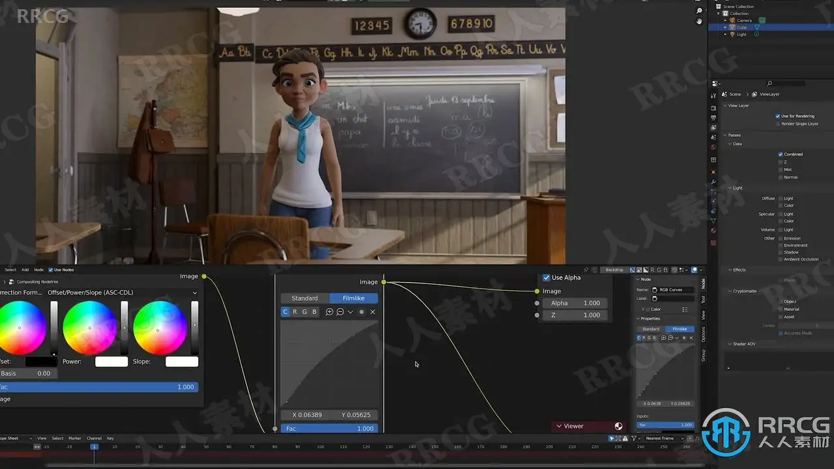Adjust the RGB Curves node Fac slider
Viewport: 834px width, 469px height.
click(329, 429)
